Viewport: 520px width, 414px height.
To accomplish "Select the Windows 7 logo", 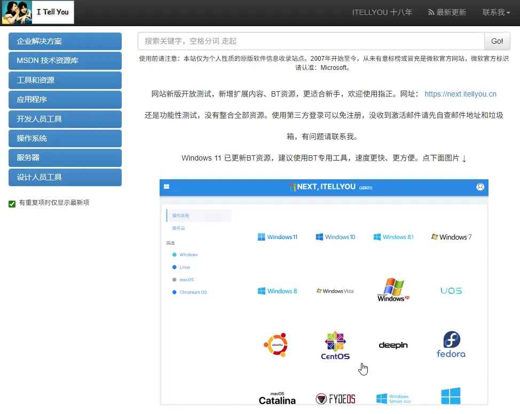I will coord(451,237).
